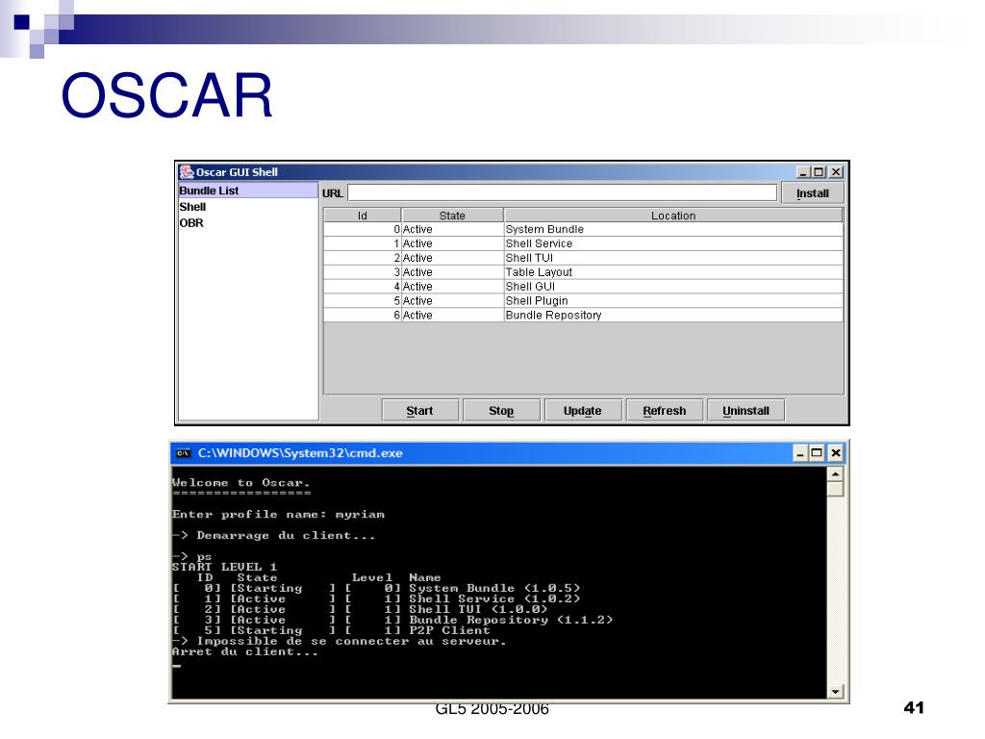The image size is (985, 739).
Task: Maximize the Oscar GUI Shell window
Action: pyautogui.click(x=818, y=171)
